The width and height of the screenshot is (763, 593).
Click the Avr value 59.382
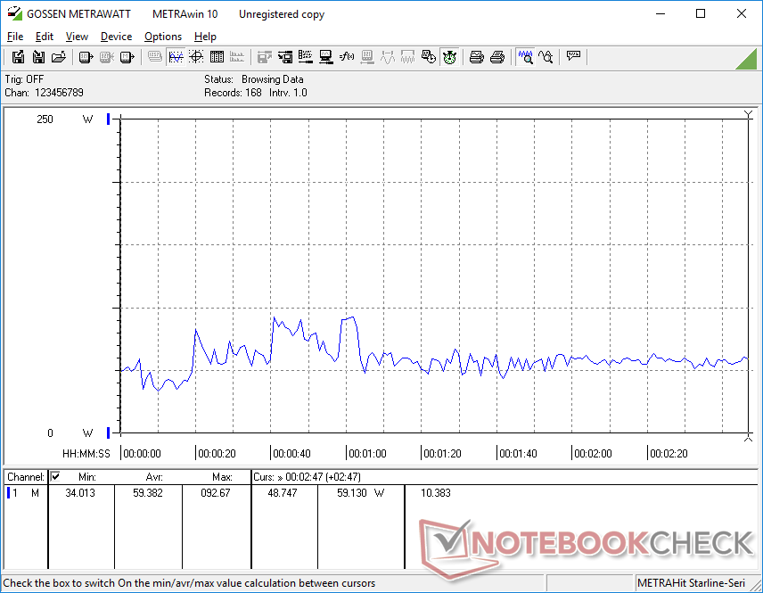(148, 493)
